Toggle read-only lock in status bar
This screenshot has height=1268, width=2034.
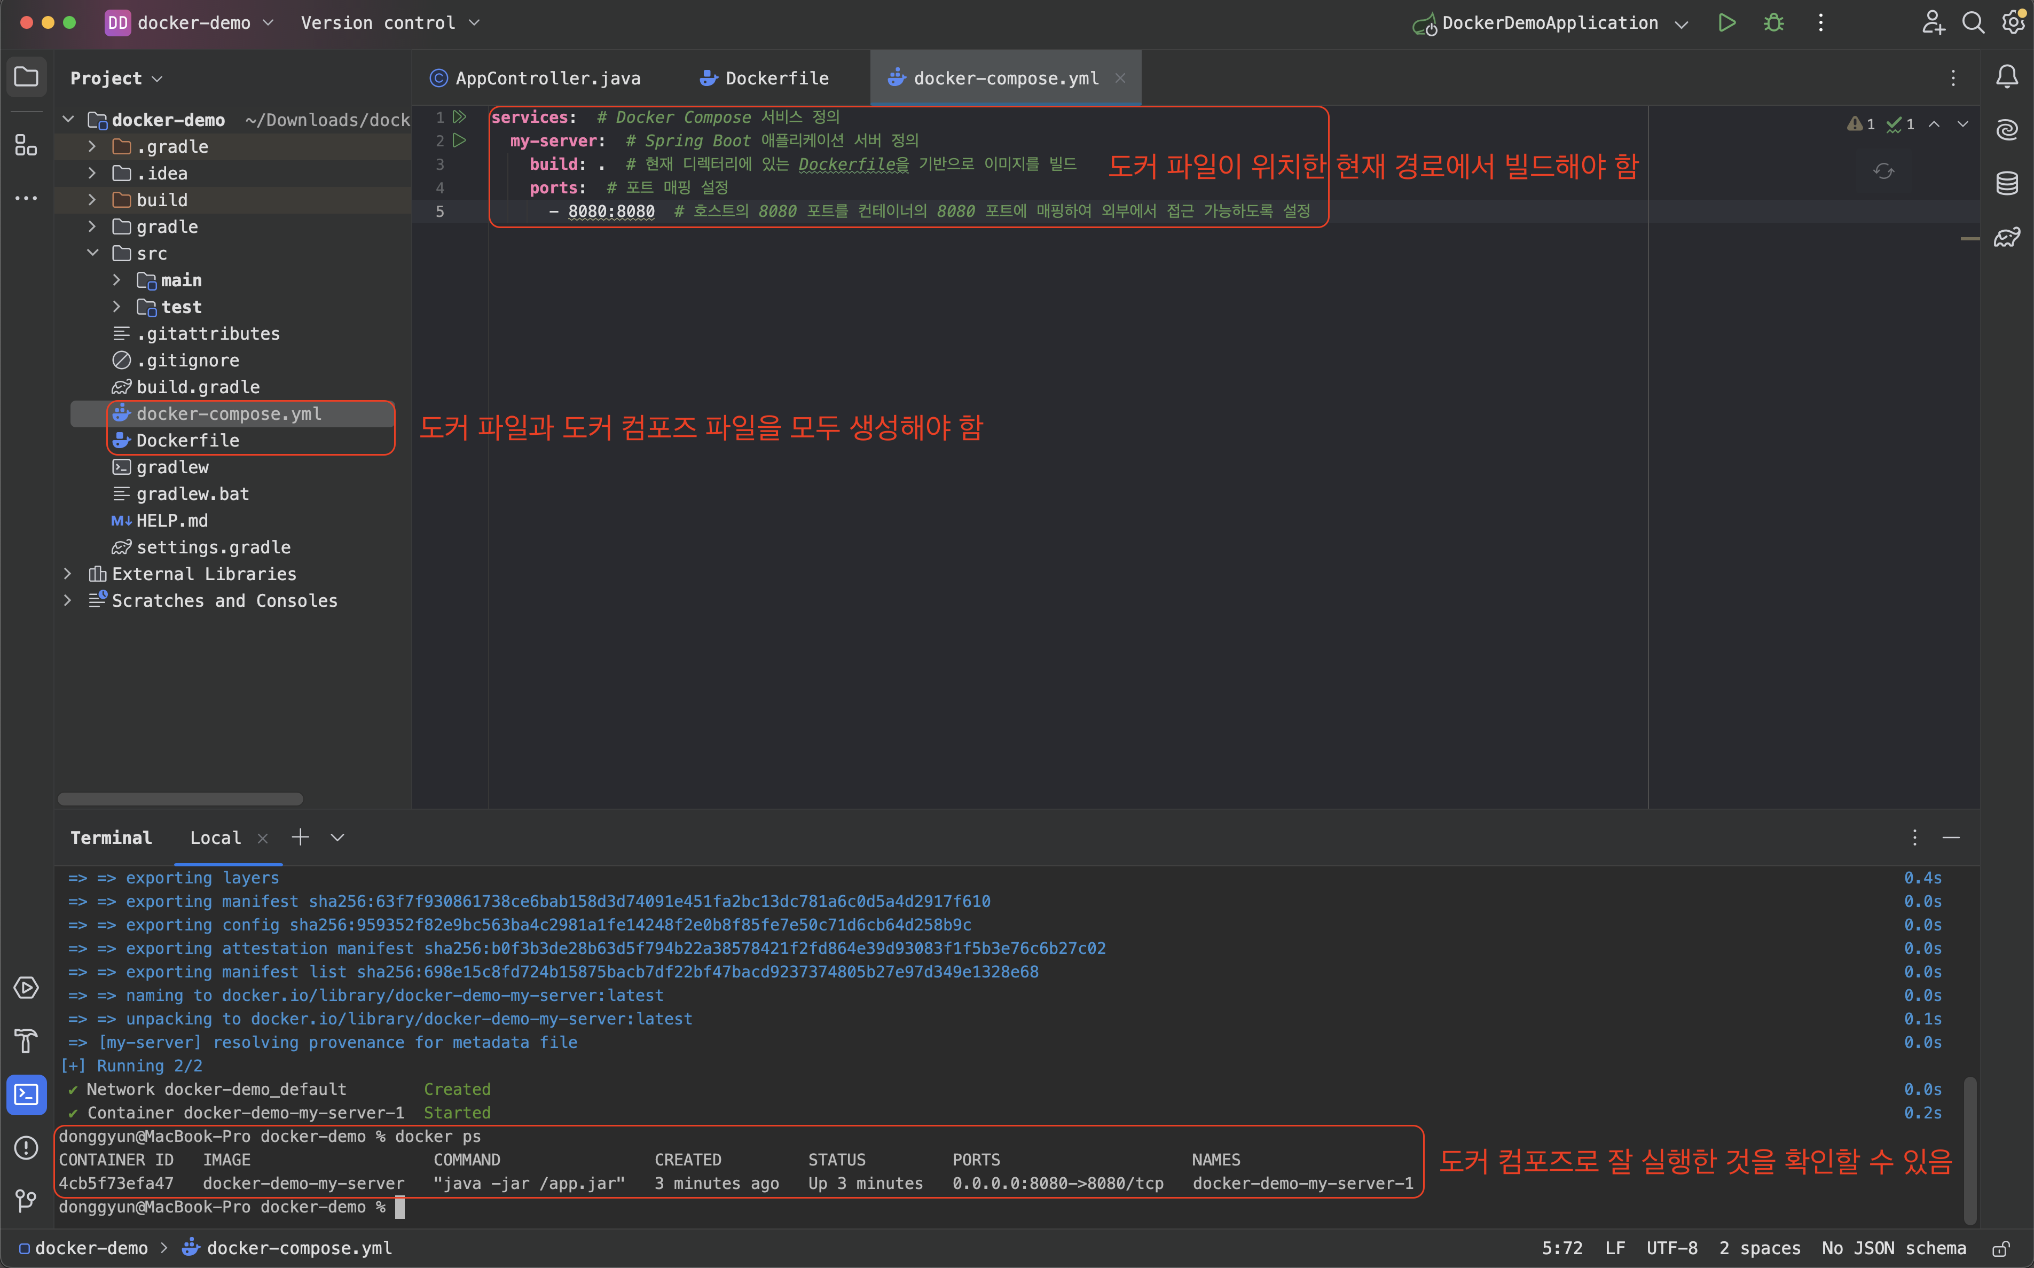2000,1249
